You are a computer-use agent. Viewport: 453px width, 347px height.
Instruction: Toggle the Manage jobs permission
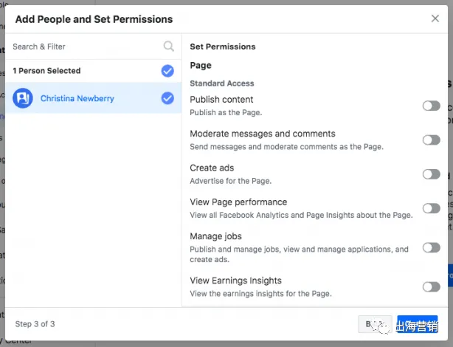click(x=432, y=247)
